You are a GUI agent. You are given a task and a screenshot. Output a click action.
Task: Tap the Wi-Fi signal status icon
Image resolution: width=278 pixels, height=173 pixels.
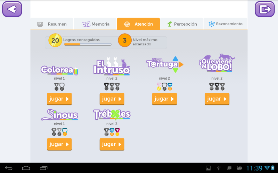coord(267,168)
